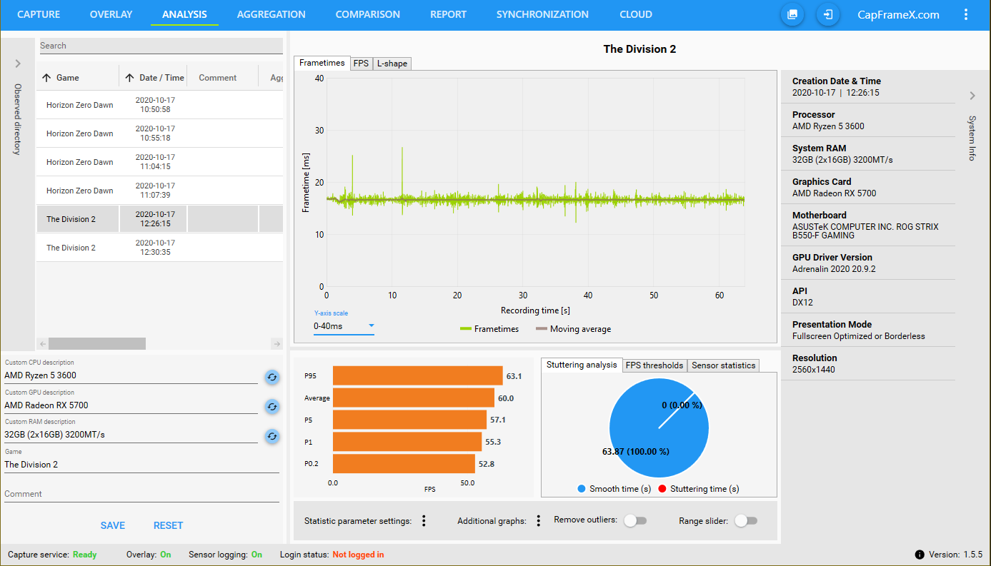Click Custom CPU description field
This screenshot has width=991, height=566.
(x=131, y=375)
